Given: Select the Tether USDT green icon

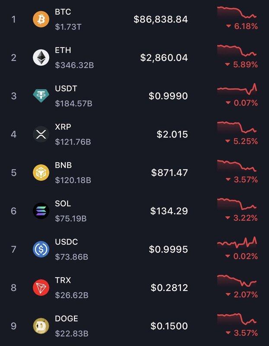Looking at the screenshot, I should click(x=41, y=96).
